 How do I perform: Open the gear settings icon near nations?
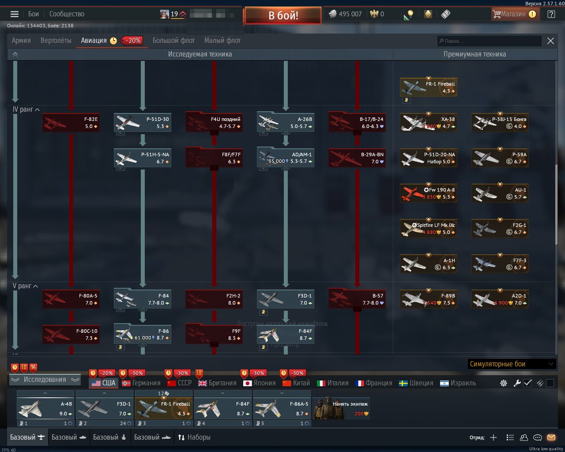(503, 383)
